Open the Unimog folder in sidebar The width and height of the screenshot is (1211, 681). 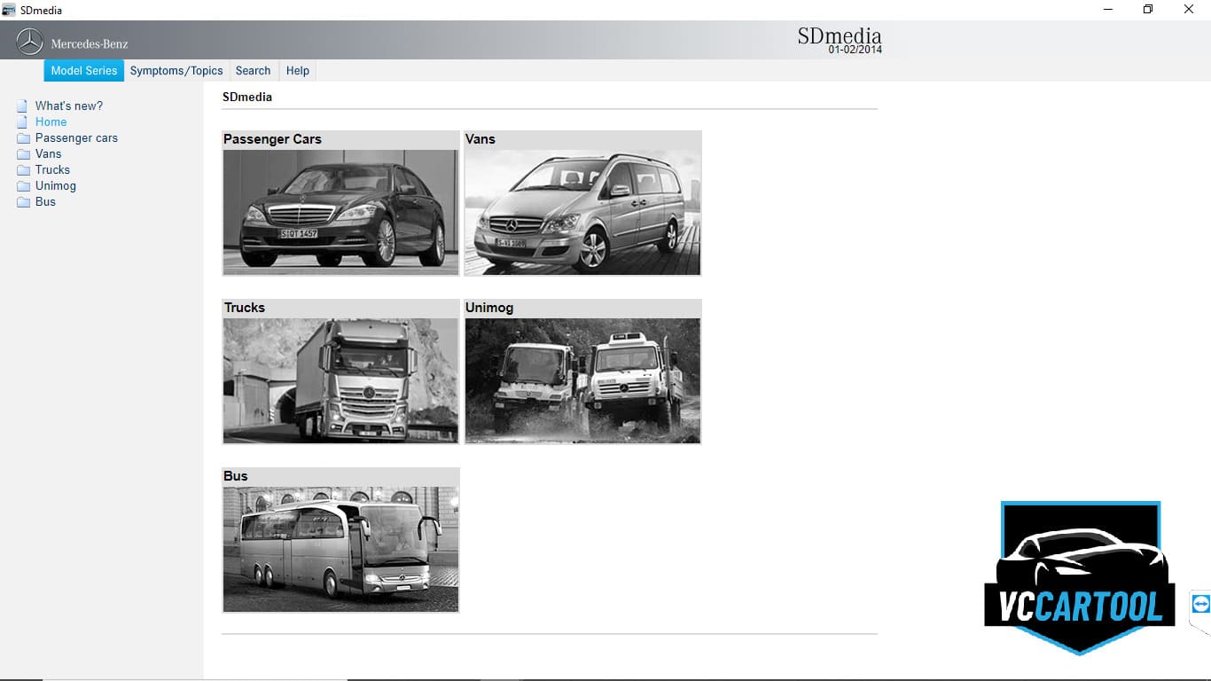(56, 185)
